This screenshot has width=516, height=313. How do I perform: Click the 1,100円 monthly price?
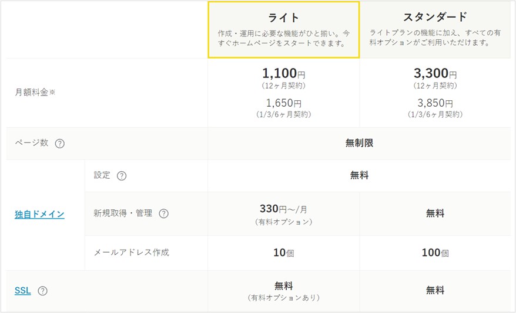coord(283,74)
